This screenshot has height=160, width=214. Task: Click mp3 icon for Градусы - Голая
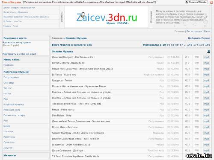click(x=206, y=81)
